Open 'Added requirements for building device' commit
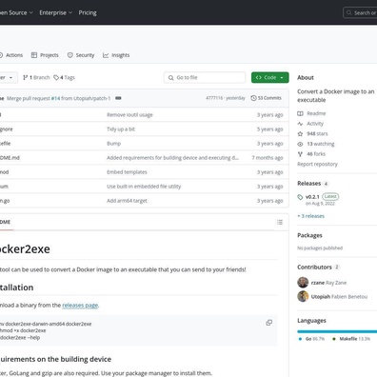The height and width of the screenshot is (377, 377). tap(172, 158)
